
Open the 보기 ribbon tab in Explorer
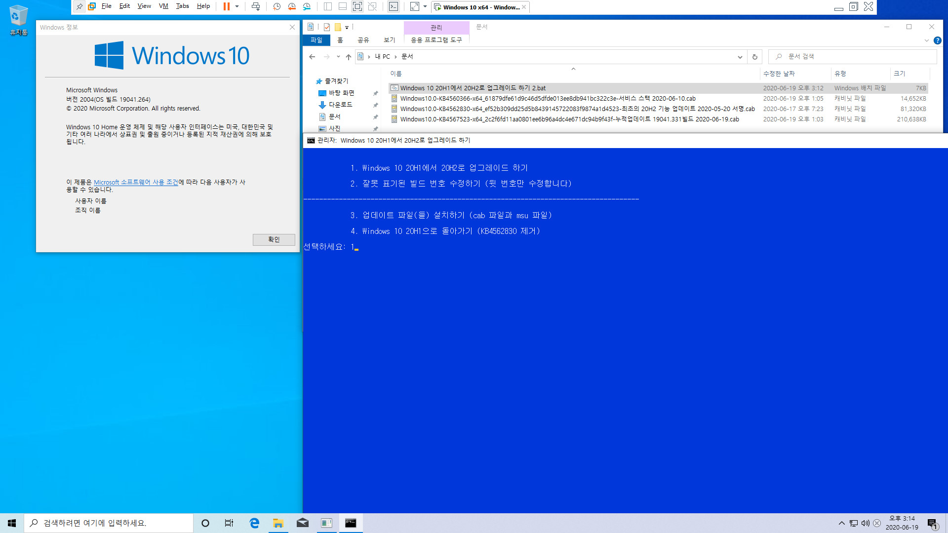tap(390, 40)
